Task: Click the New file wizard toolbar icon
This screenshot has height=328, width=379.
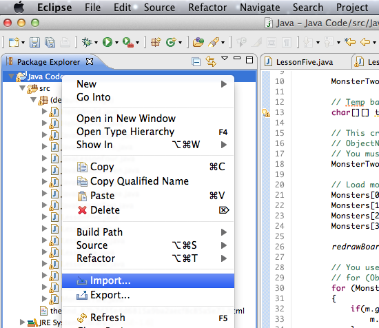Action: 14,43
